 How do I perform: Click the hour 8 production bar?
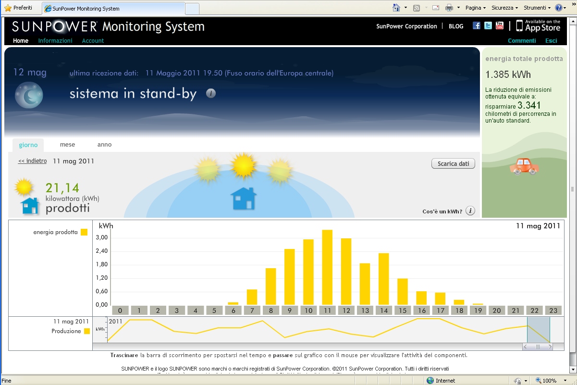[271, 286]
